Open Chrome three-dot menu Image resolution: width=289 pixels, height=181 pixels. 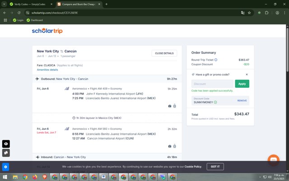(284, 13)
